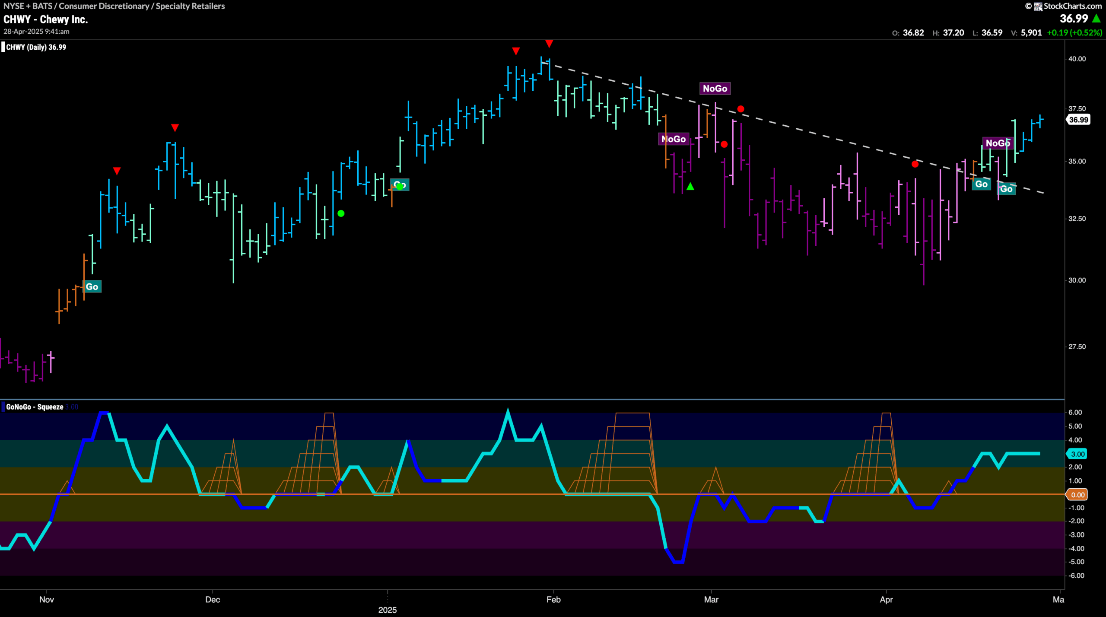The image size is (1106, 617).
Task: Click the Go label near November lows
Action: pos(92,286)
